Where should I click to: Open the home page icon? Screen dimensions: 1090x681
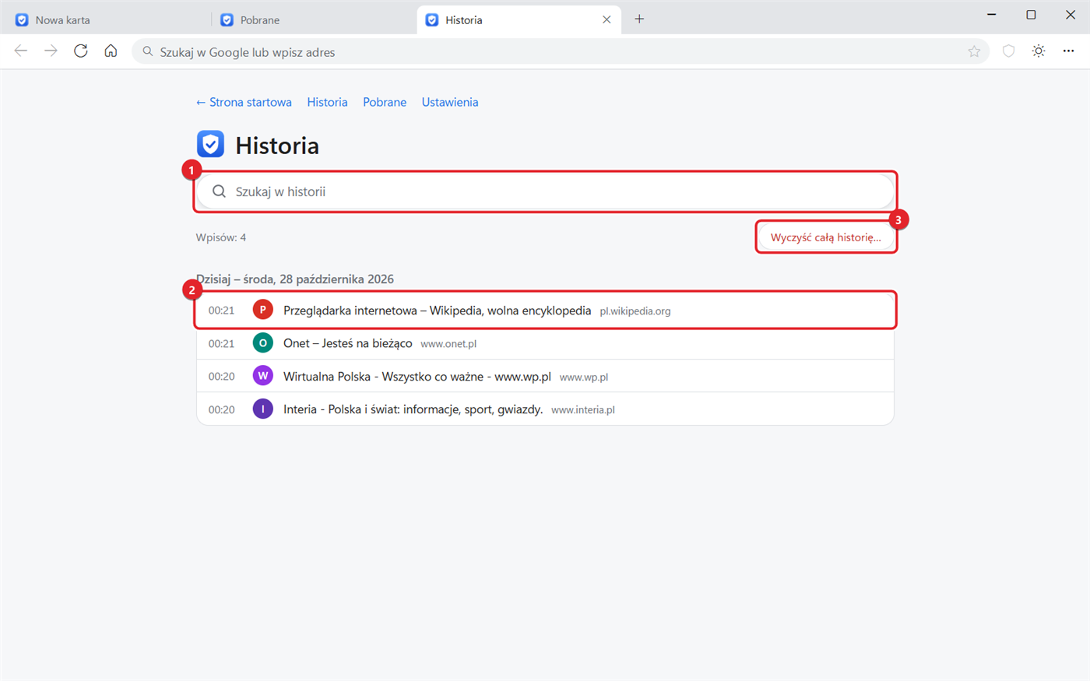(x=111, y=51)
